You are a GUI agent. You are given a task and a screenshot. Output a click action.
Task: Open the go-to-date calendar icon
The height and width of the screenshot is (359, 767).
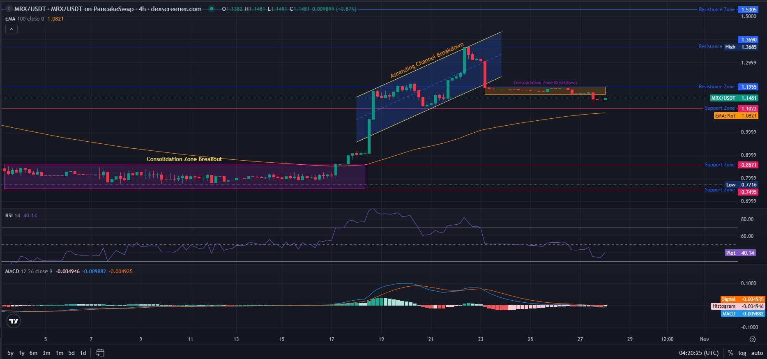pyautogui.click(x=100, y=353)
